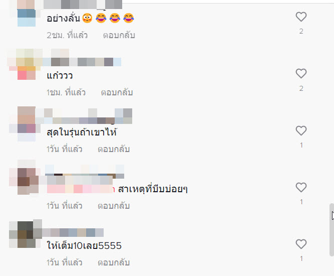334x276 pixels.
Task: Reply to 'ให้เต็ม10เลย5555' comment
Action: click(x=114, y=262)
